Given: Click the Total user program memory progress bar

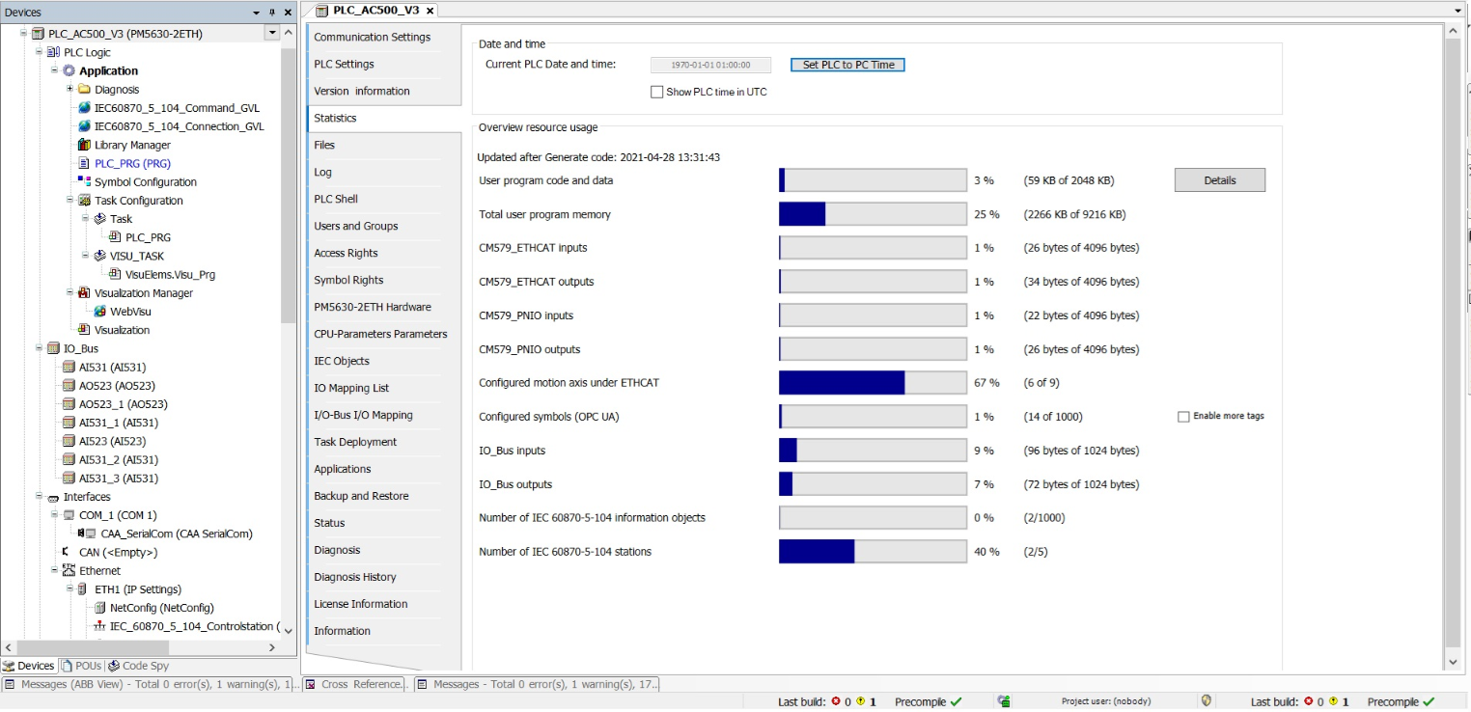Looking at the screenshot, I should [872, 213].
